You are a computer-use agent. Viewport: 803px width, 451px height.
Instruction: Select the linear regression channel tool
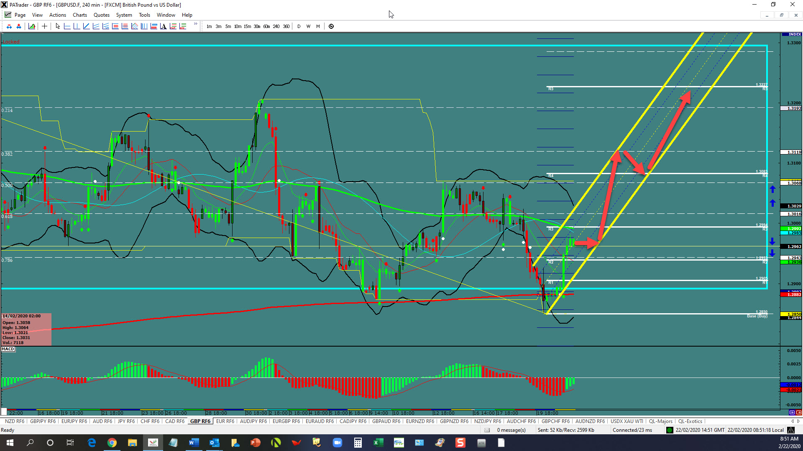[x=105, y=26]
